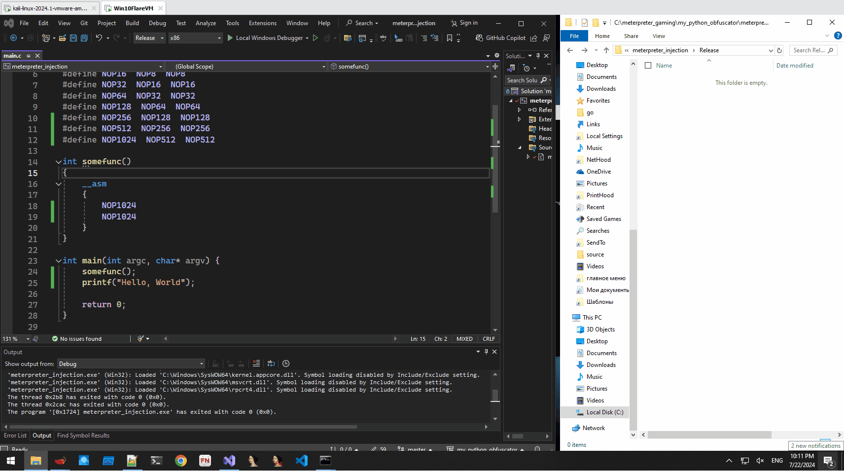Click the Clear All output icon

click(256, 363)
